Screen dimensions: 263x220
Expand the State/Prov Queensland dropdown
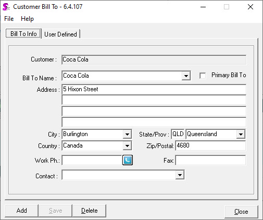(x=241, y=134)
